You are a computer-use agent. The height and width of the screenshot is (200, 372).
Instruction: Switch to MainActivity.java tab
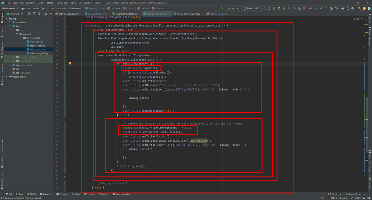[97, 14]
